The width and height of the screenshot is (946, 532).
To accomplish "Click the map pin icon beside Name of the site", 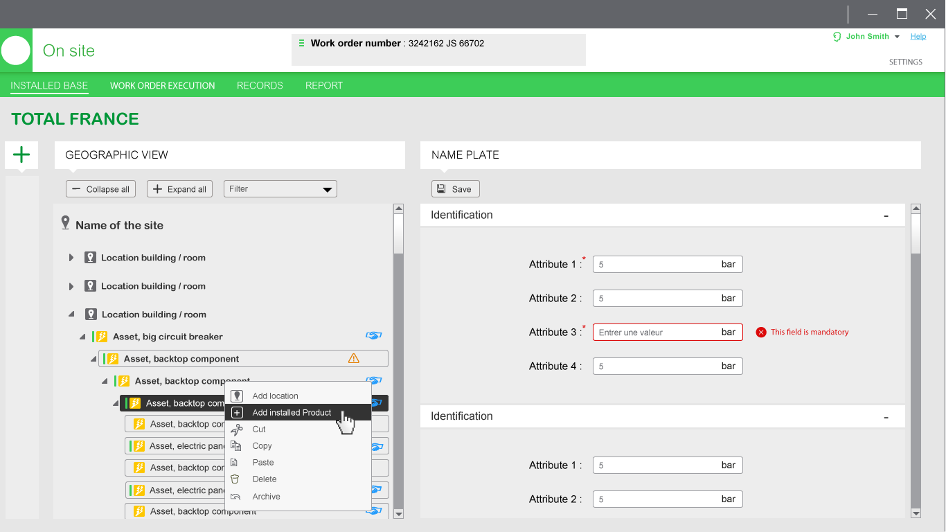I will point(66,223).
